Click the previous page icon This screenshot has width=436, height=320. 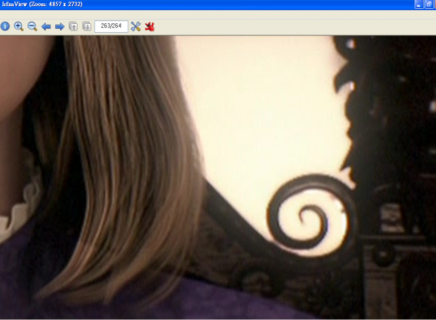coord(73,27)
